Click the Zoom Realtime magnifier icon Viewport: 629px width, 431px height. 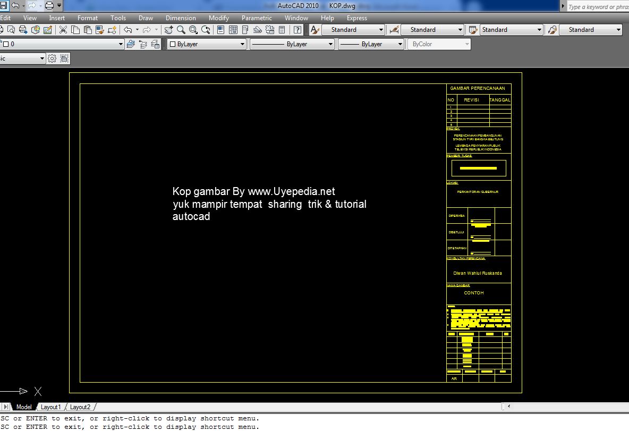coord(181,30)
